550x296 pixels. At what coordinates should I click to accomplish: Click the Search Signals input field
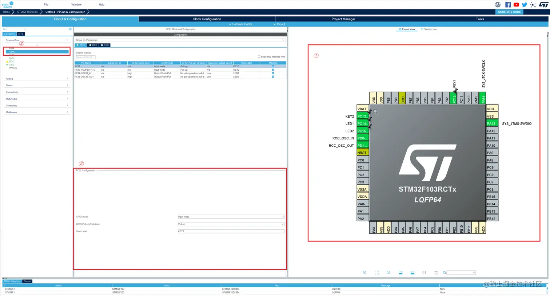[85, 57]
